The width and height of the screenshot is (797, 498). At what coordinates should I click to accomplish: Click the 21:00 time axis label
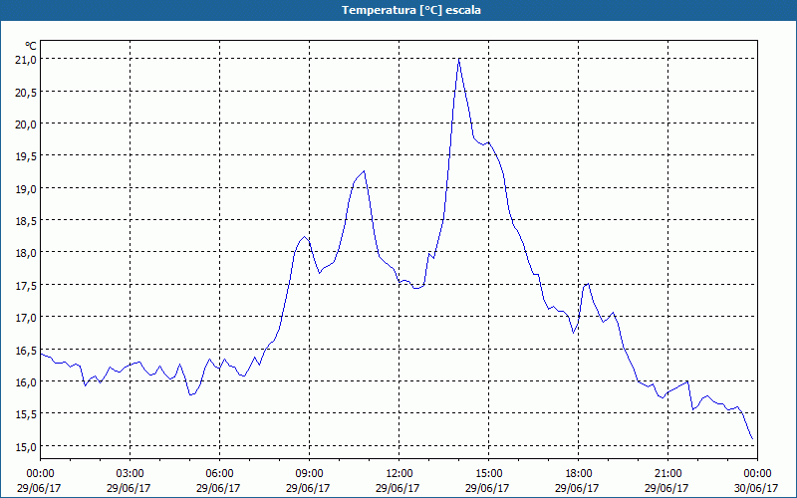(x=667, y=474)
